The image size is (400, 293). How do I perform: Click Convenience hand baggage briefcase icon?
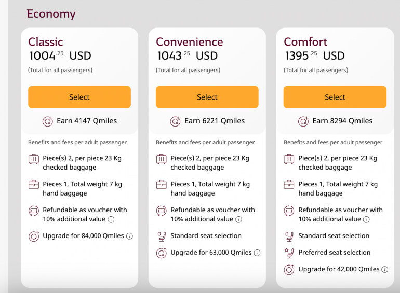(x=162, y=185)
